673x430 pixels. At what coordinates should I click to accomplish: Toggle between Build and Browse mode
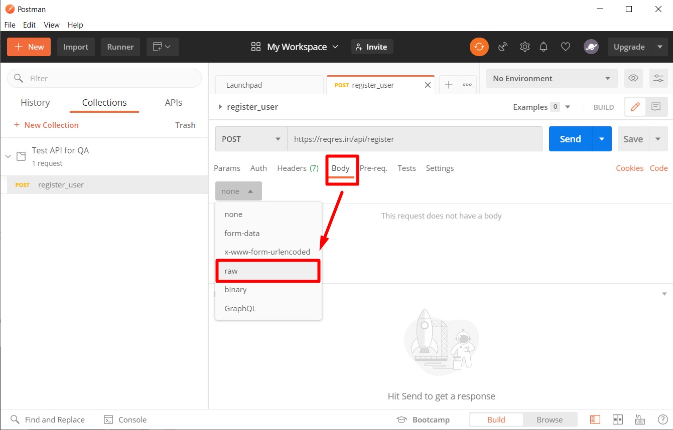coord(496,419)
